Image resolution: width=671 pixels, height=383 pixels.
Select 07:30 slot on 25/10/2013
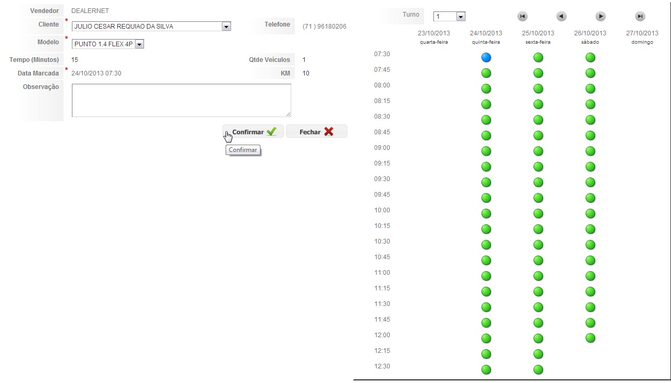click(538, 57)
